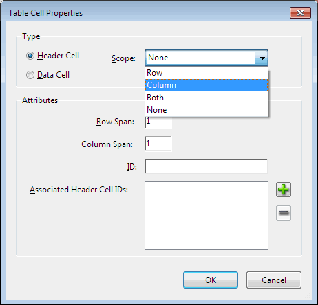Viewport: 318px width, 305px height.
Task: Click the resize grip in dialog corner
Action: pos(308,295)
